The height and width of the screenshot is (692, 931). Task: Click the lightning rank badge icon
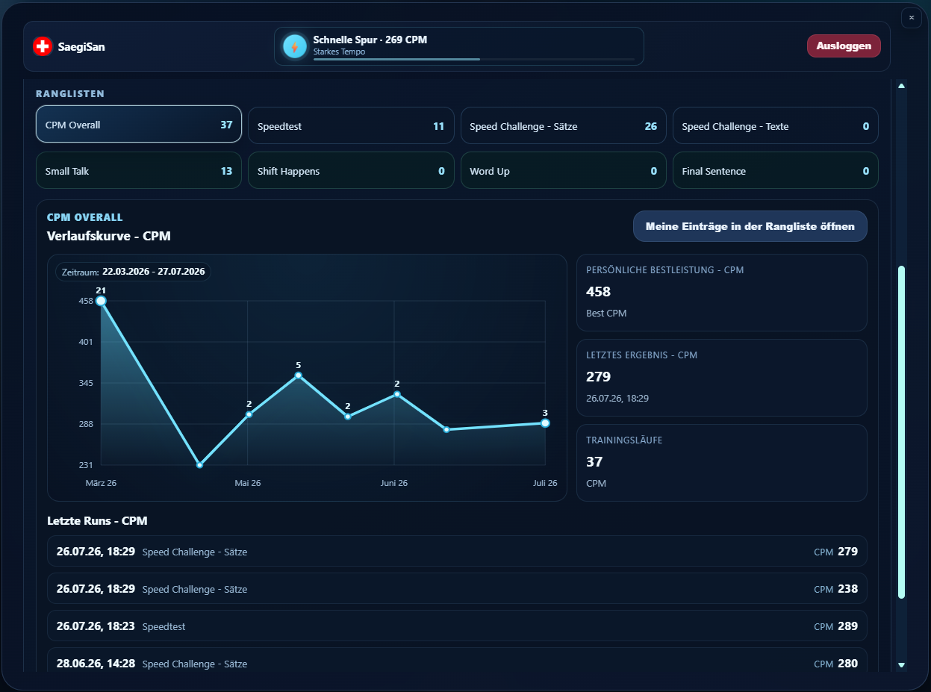295,46
